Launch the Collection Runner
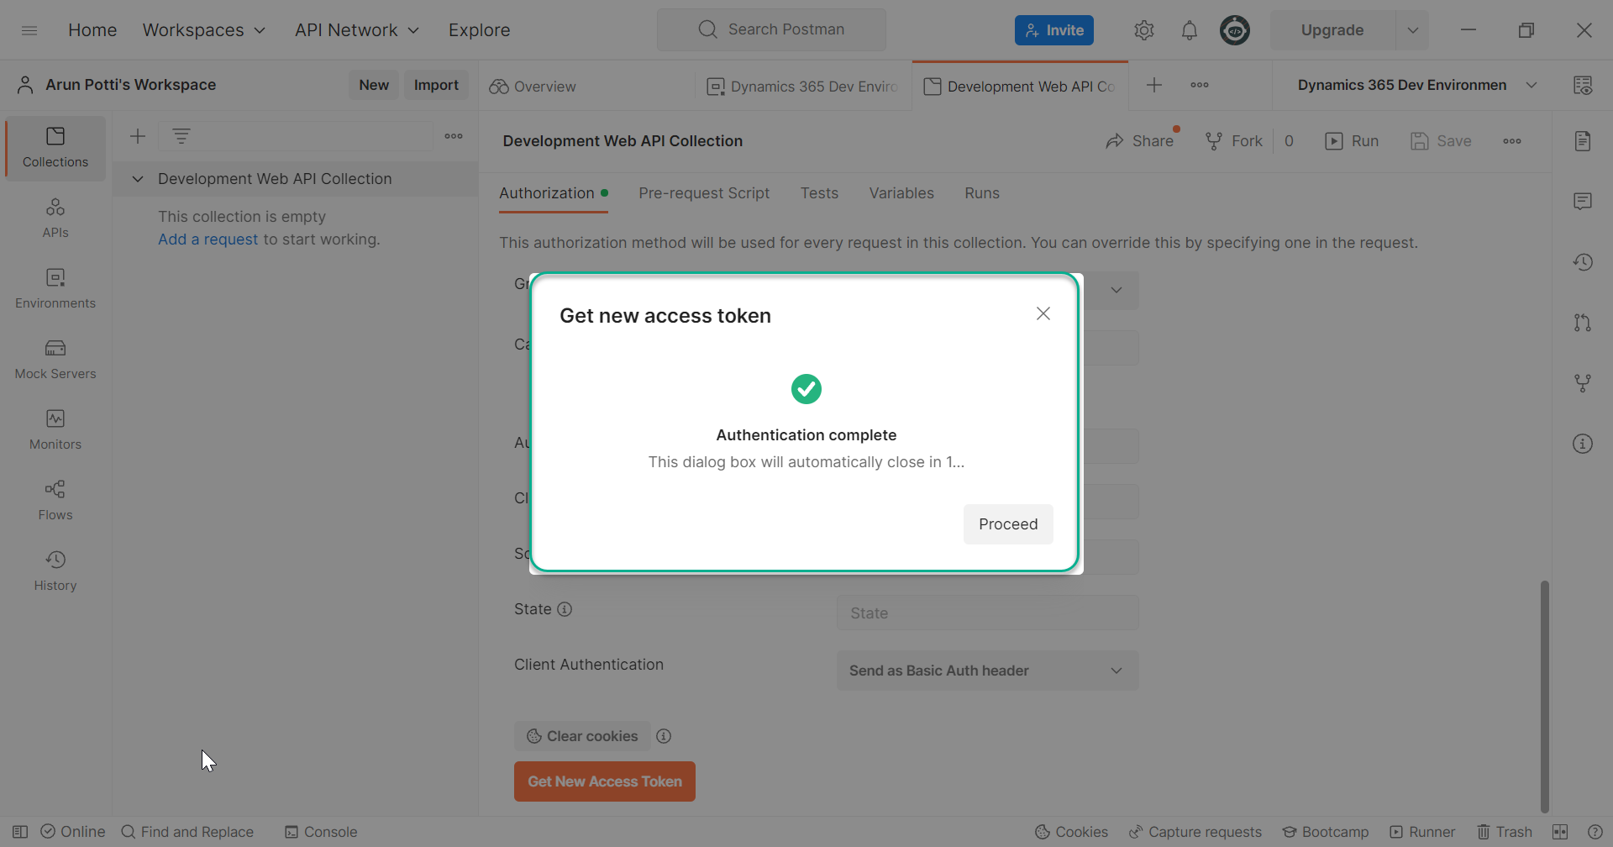This screenshot has height=847, width=1613. [x=1422, y=832]
